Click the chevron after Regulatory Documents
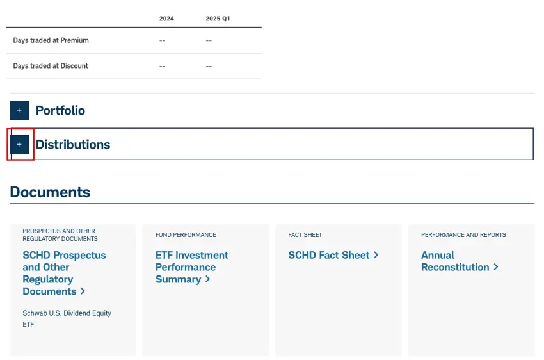Image resolution: width=544 pixels, height=360 pixels. pyautogui.click(x=83, y=291)
